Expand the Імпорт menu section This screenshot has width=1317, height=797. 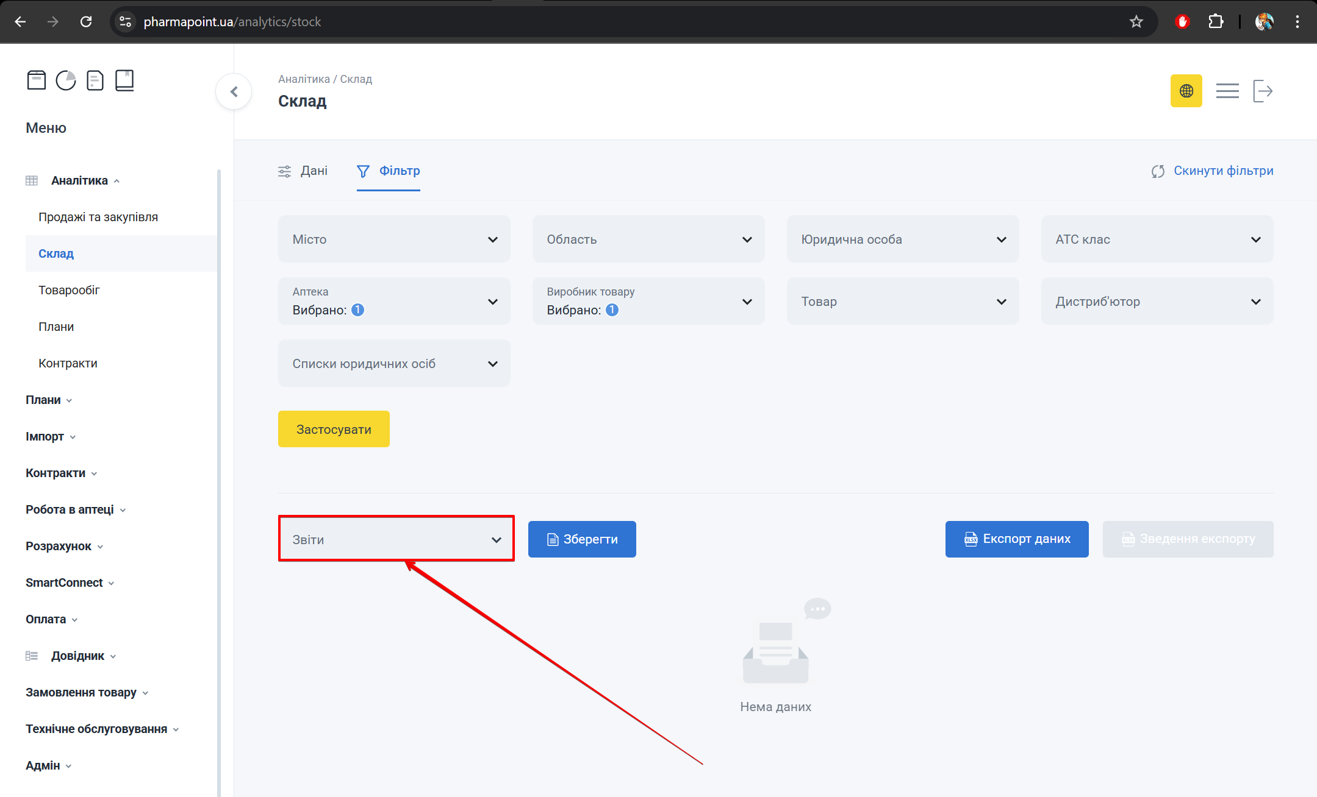(x=50, y=436)
